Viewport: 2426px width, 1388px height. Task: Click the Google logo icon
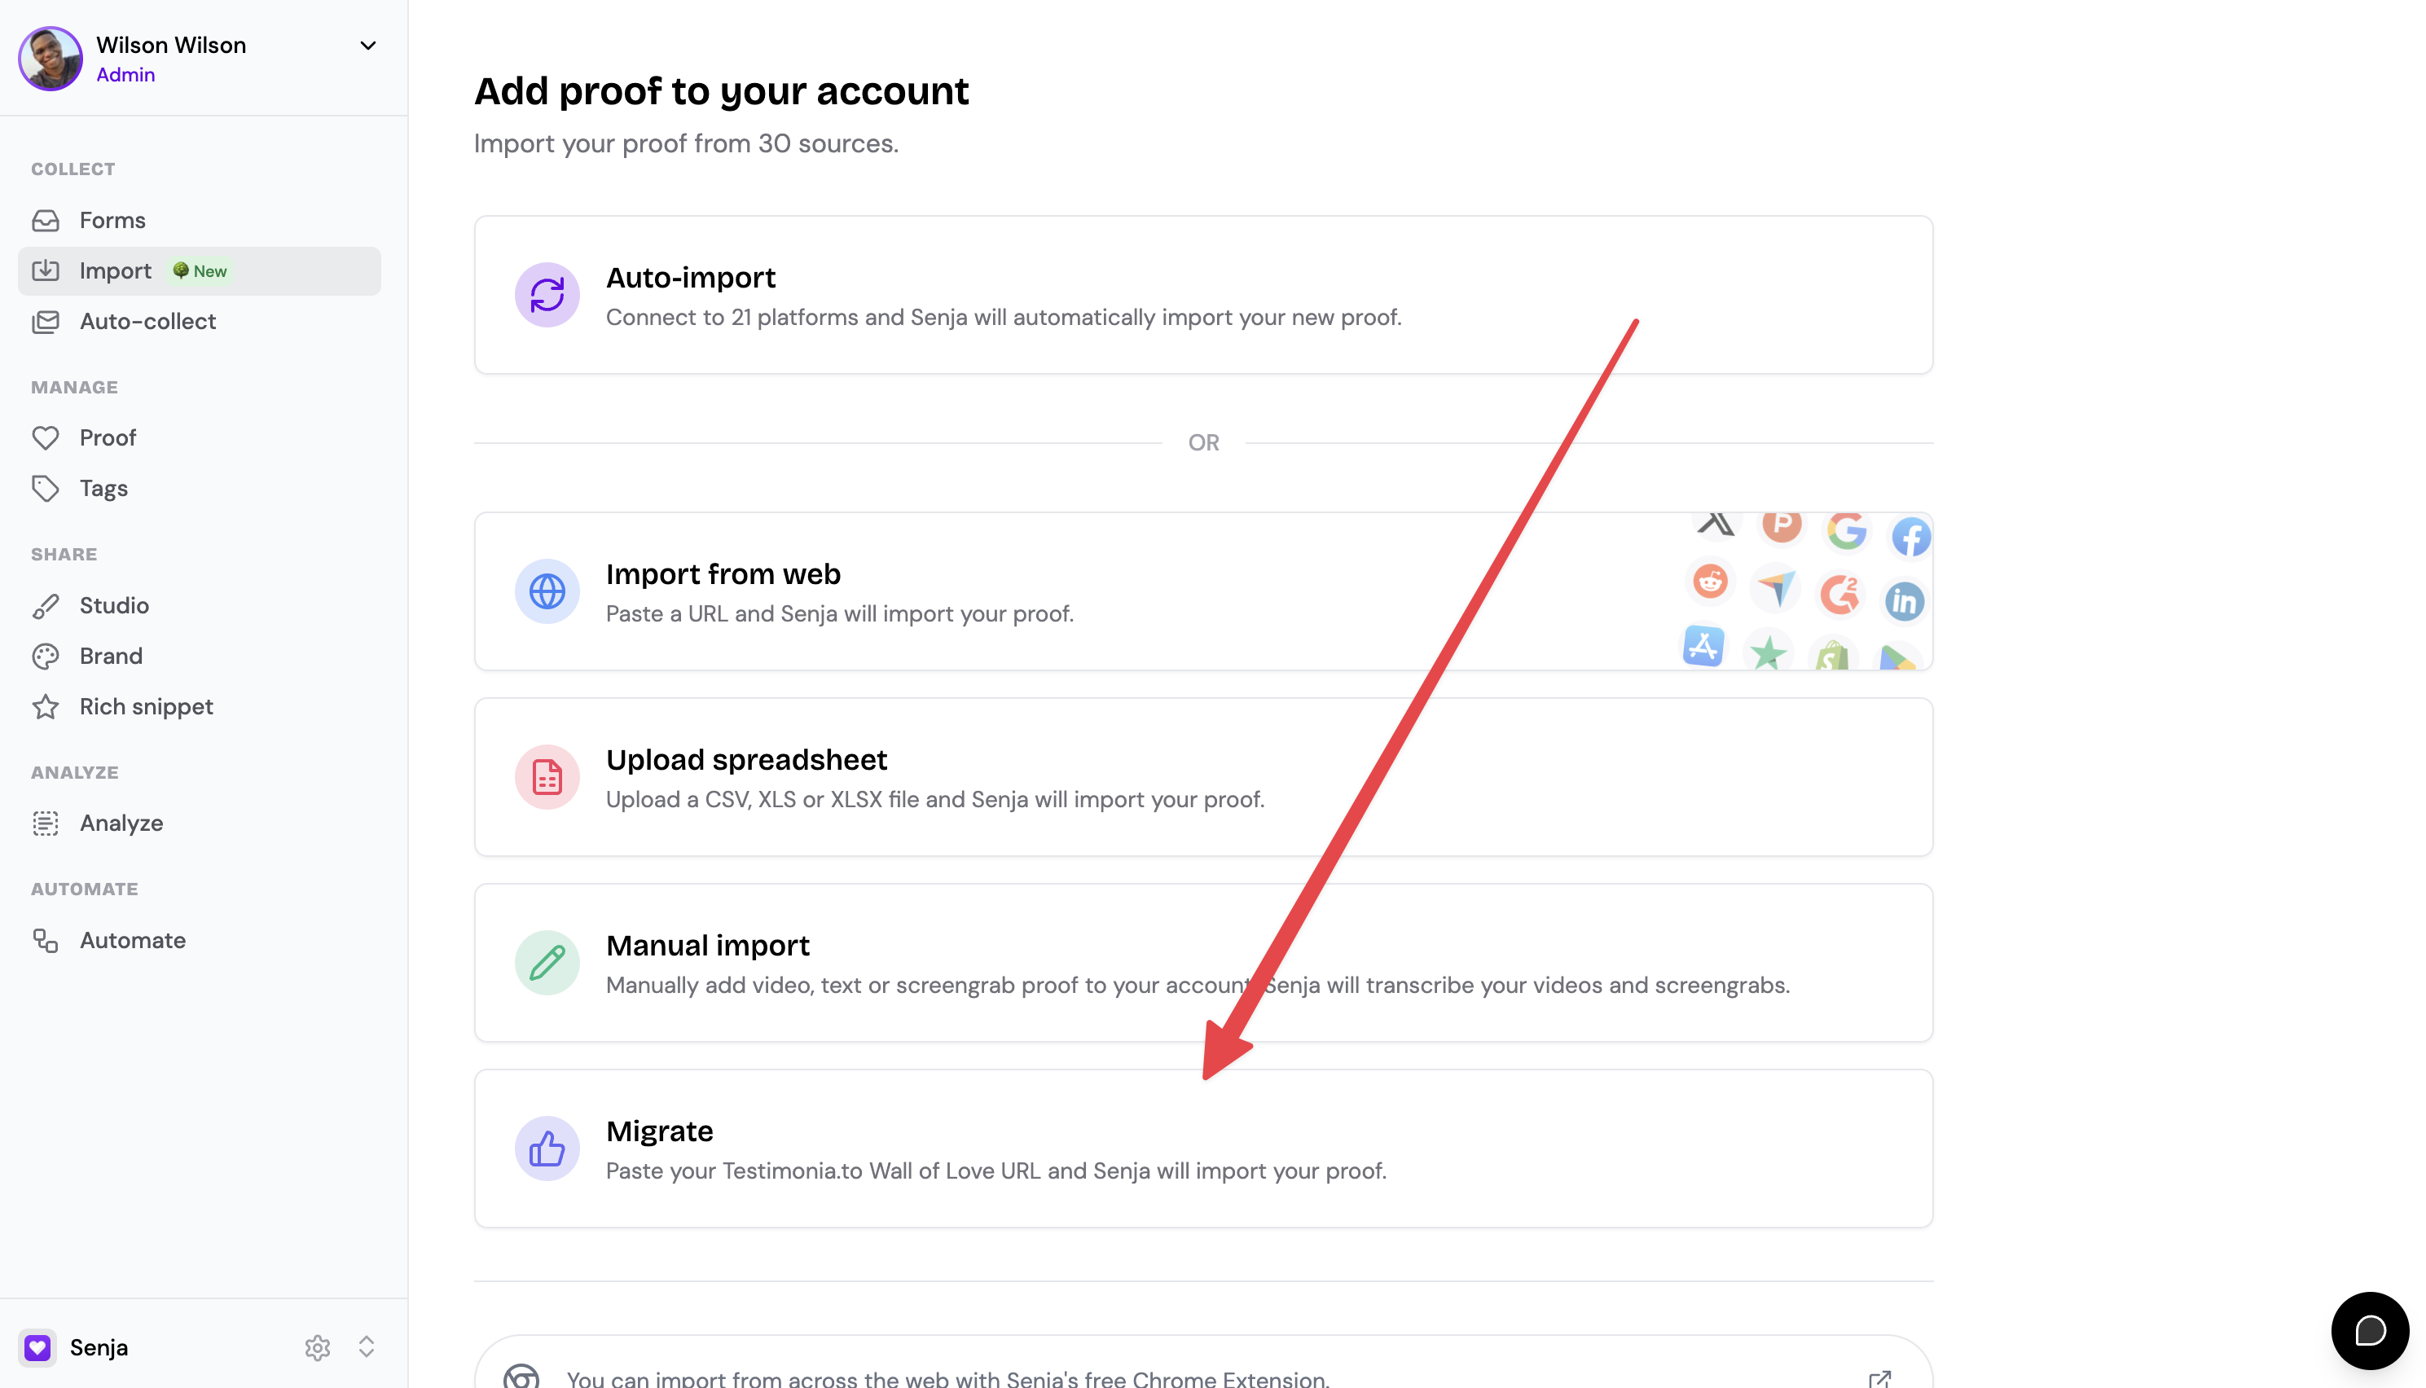click(1847, 530)
